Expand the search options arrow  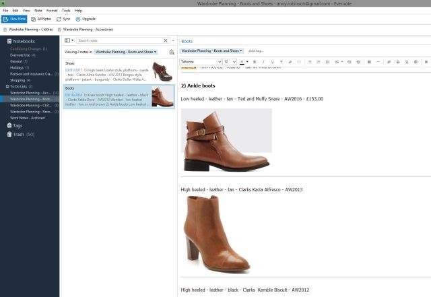173,40
